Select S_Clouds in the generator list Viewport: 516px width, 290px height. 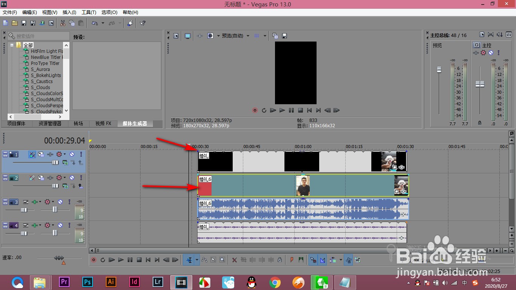tap(40, 88)
